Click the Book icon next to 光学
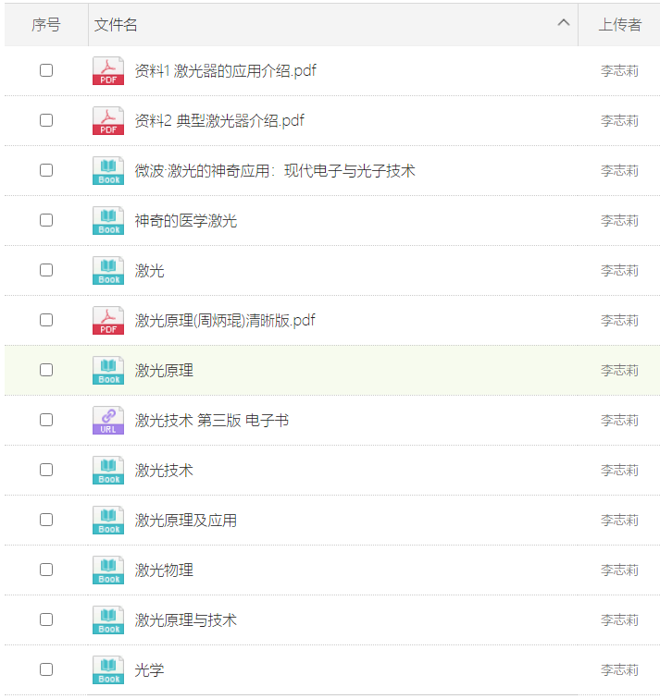Viewport: 660px width, 699px height. [x=107, y=670]
